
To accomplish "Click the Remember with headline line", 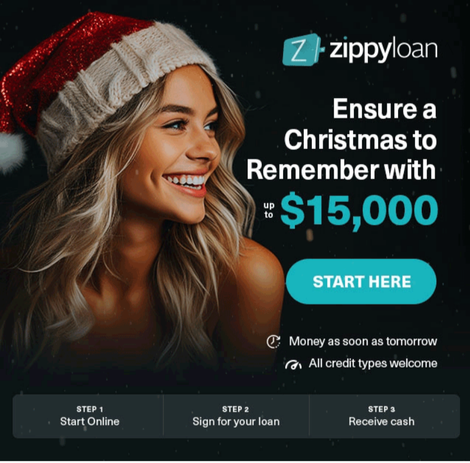I will [341, 170].
